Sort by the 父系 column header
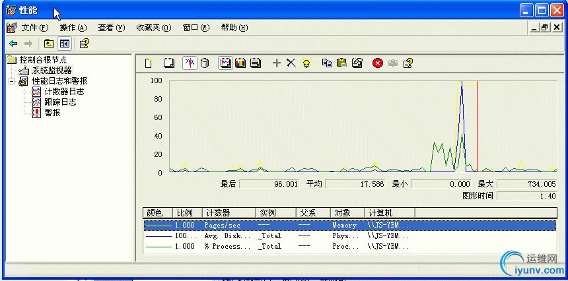Screen dimensions: 568x281 point(313,212)
